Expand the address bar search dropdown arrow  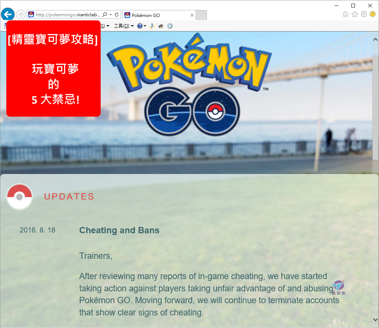(x=110, y=15)
